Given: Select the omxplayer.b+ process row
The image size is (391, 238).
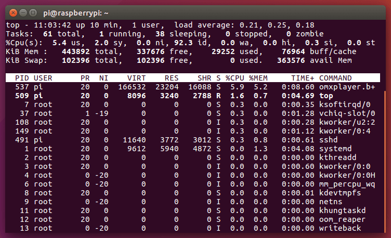Looking at the screenshot, I should pyautogui.click(x=346, y=87).
